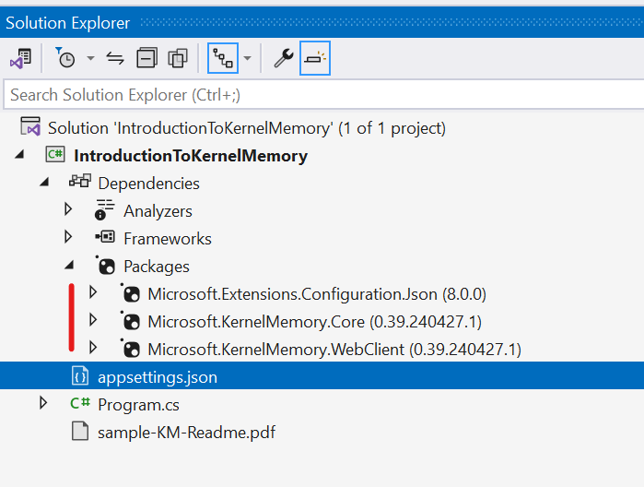Open the Pending Changes Filter dropdown arrow
Viewport: 644px width, 487px height.
click(x=90, y=59)
